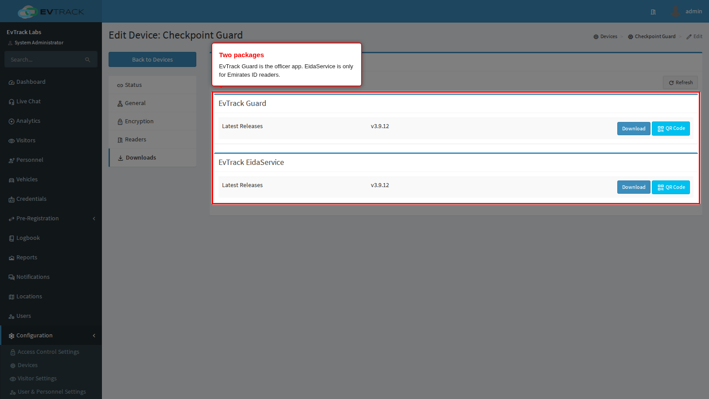
Task: Open the Status tab
Action: (152, 85)
